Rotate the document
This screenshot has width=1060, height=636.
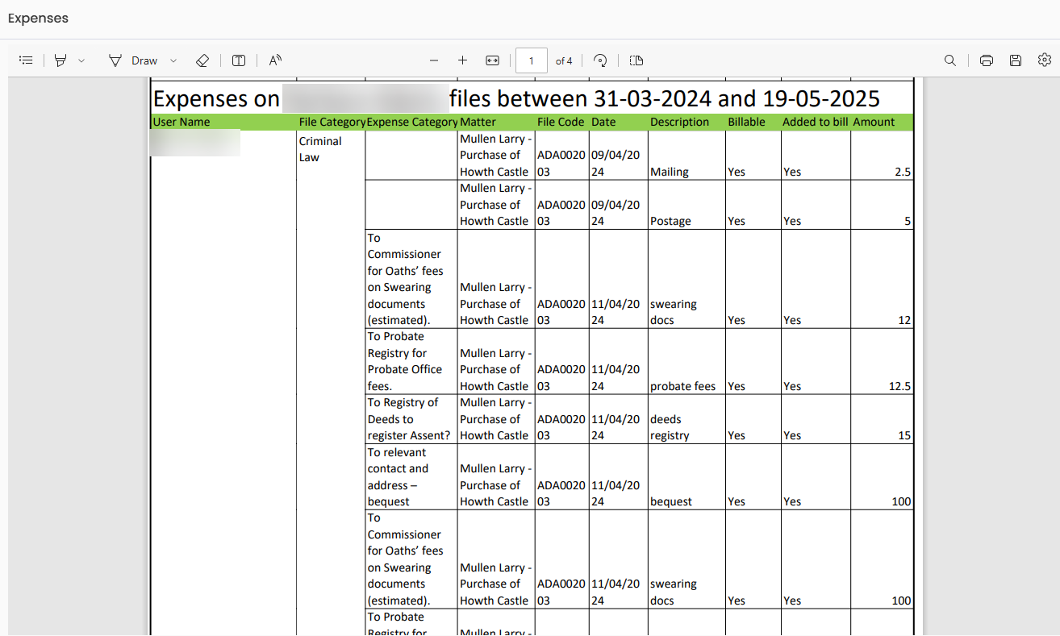[600, 60]
